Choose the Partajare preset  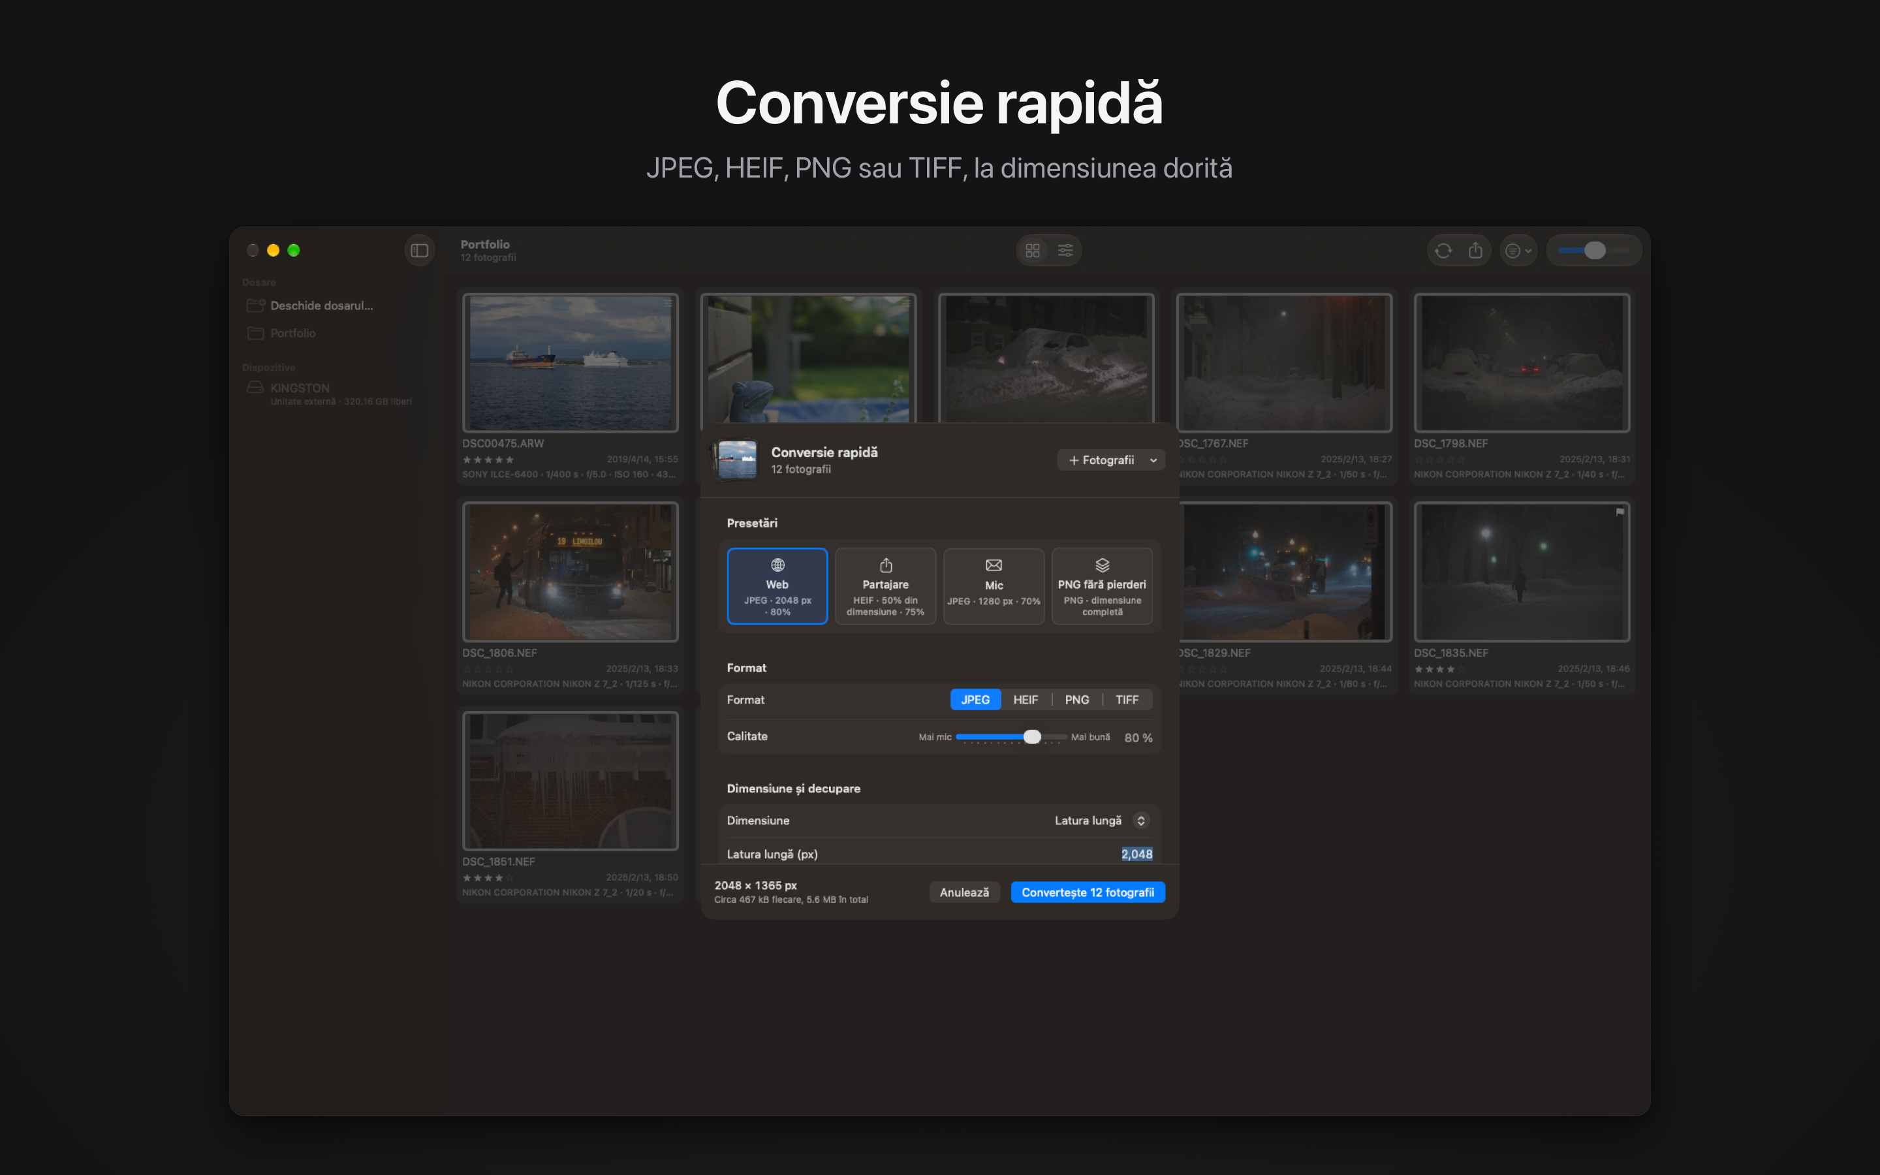pos(885,586)
